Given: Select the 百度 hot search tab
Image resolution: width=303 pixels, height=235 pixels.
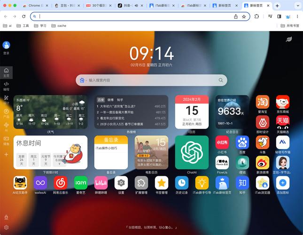Looking at the screenshot, I should [x=101, y=100].
